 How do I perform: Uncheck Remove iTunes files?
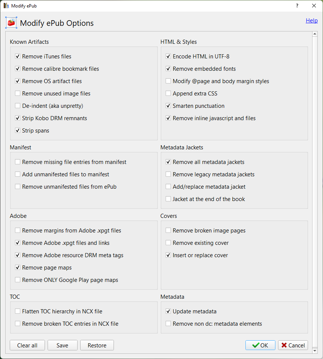(18, 57)
